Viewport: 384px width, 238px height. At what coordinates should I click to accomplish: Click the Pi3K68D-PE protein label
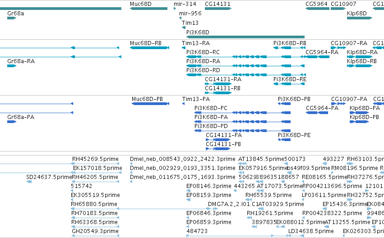click(x=294, y=136)
